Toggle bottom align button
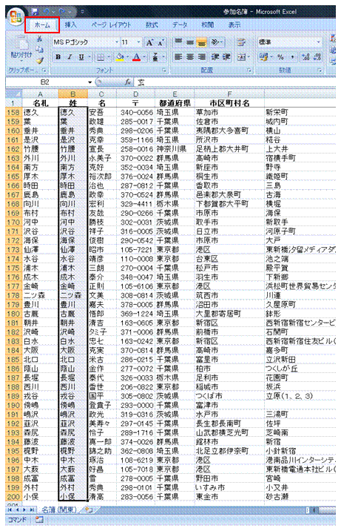Image resolution: width=341 pixels, height=531 pixels. (201, 42)
